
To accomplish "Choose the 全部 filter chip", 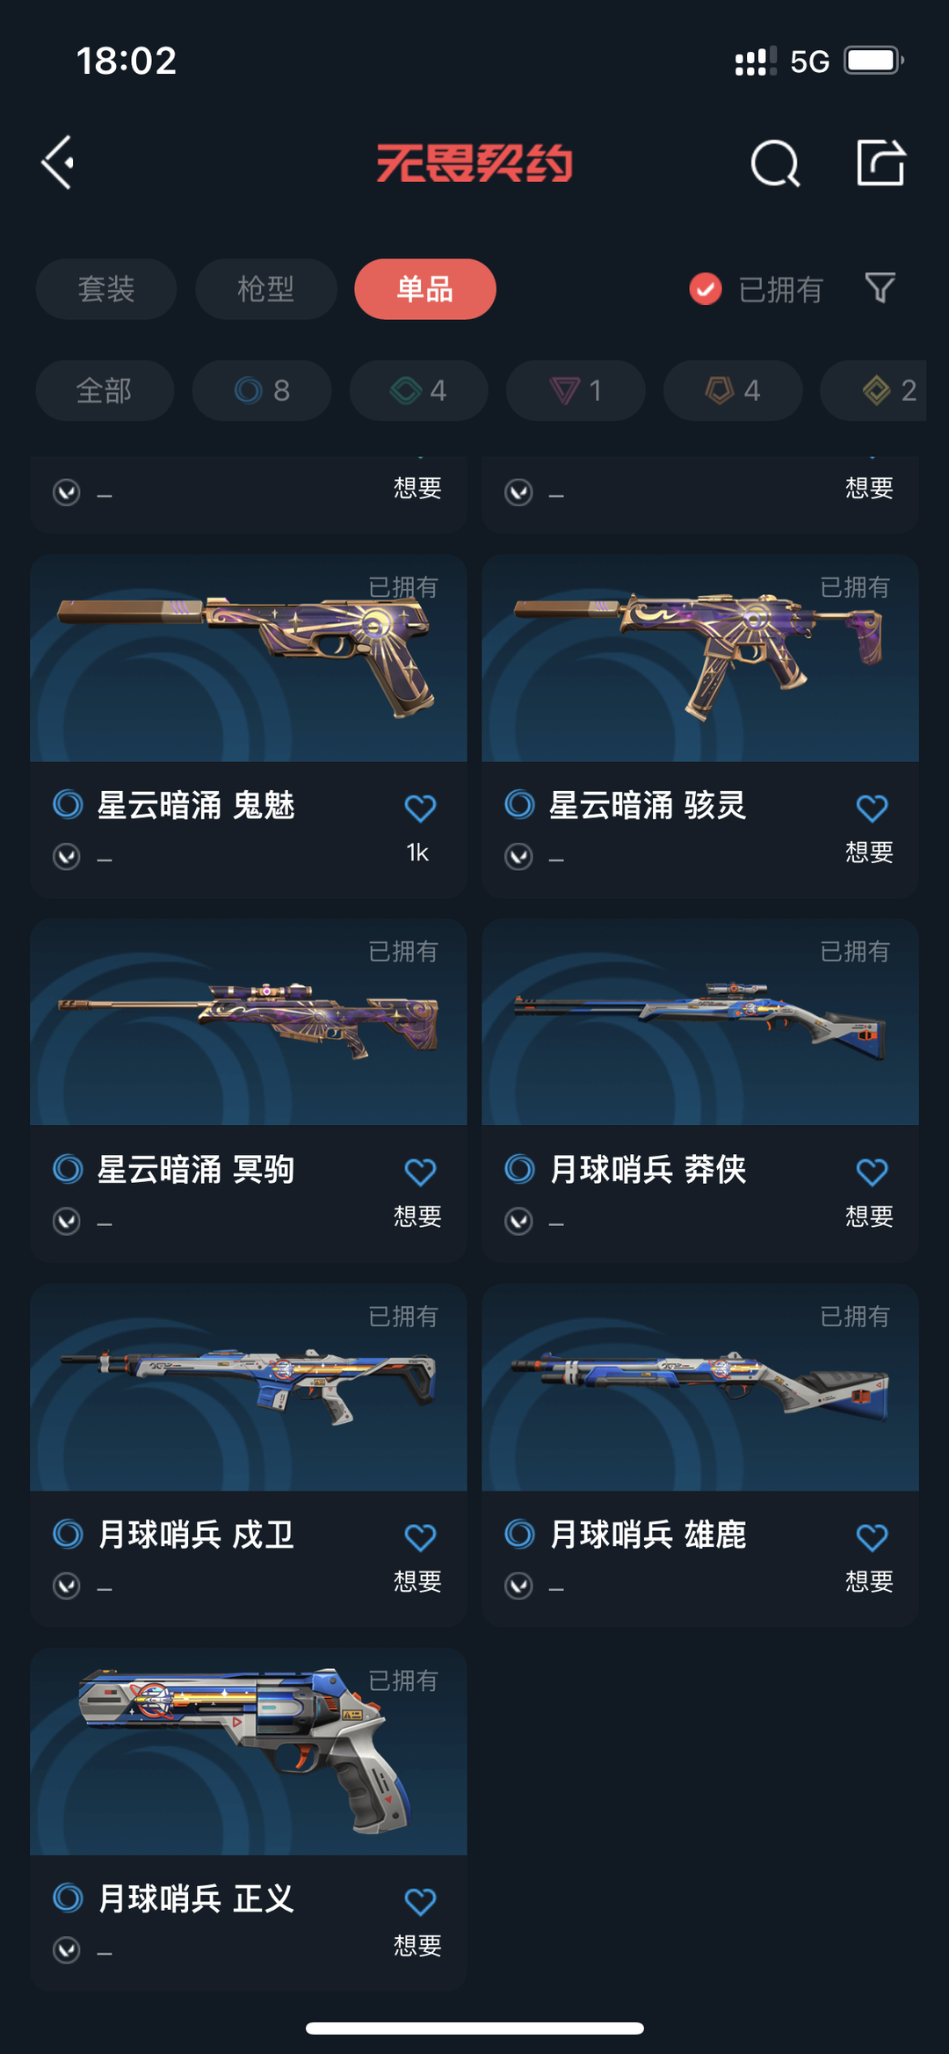I will 105,390.
